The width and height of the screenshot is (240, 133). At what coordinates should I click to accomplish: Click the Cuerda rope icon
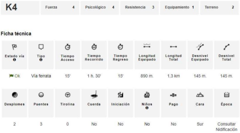pos(94,95)
